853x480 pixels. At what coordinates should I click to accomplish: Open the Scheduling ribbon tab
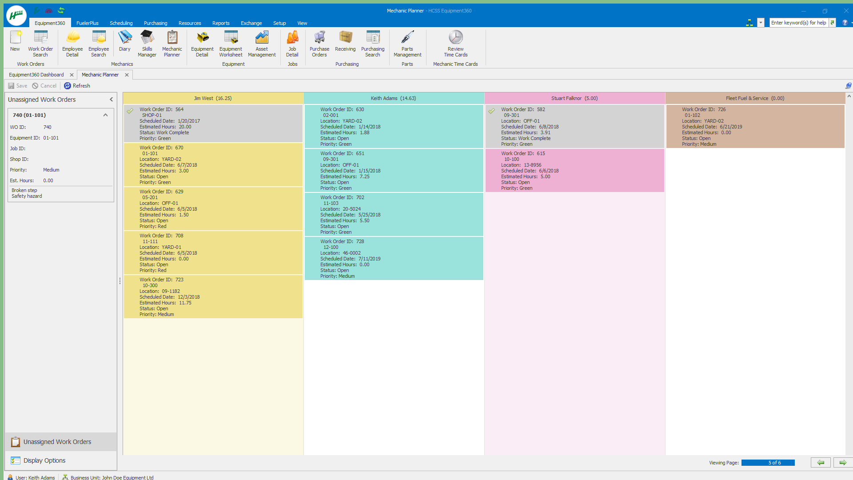(121, 23)
